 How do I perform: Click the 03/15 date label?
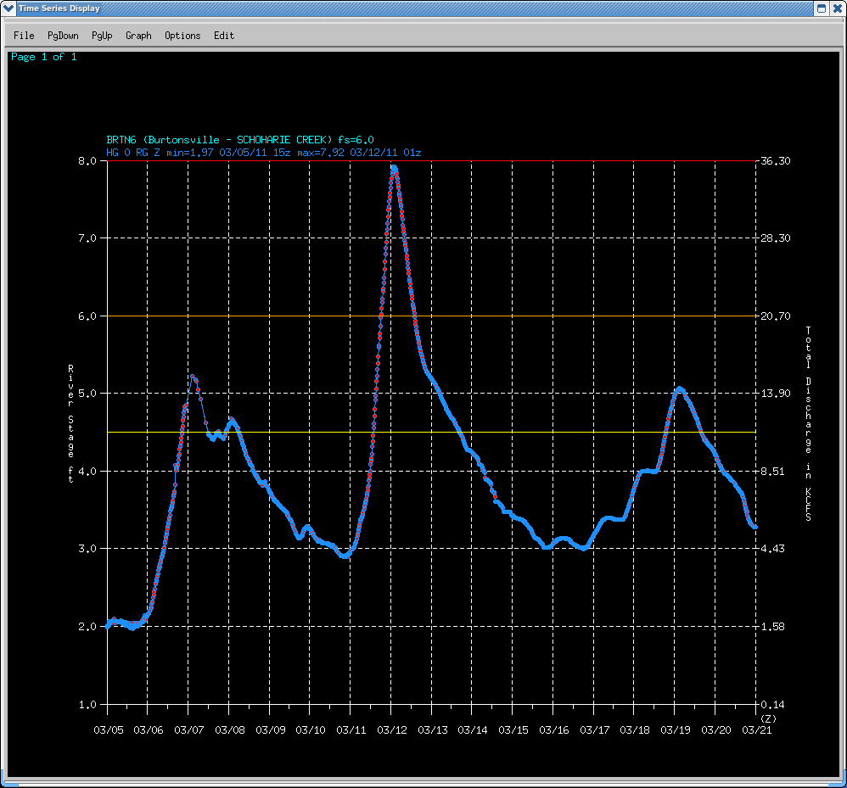coord(513,730)
